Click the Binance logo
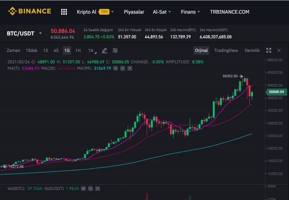The width and height of the screenshot is (289, 200). click(x=30, y=11)
